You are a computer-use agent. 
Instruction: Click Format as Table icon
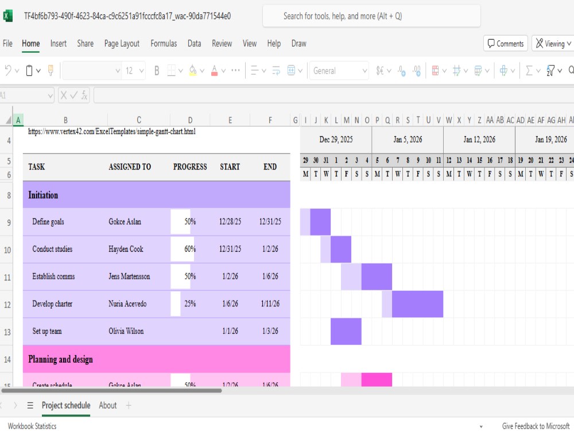coord(478,70)
